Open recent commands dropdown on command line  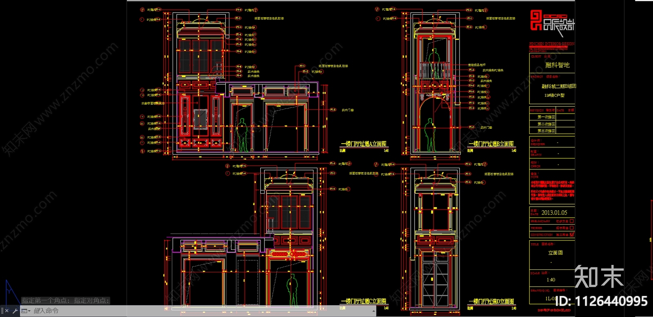tap(26, 311)
